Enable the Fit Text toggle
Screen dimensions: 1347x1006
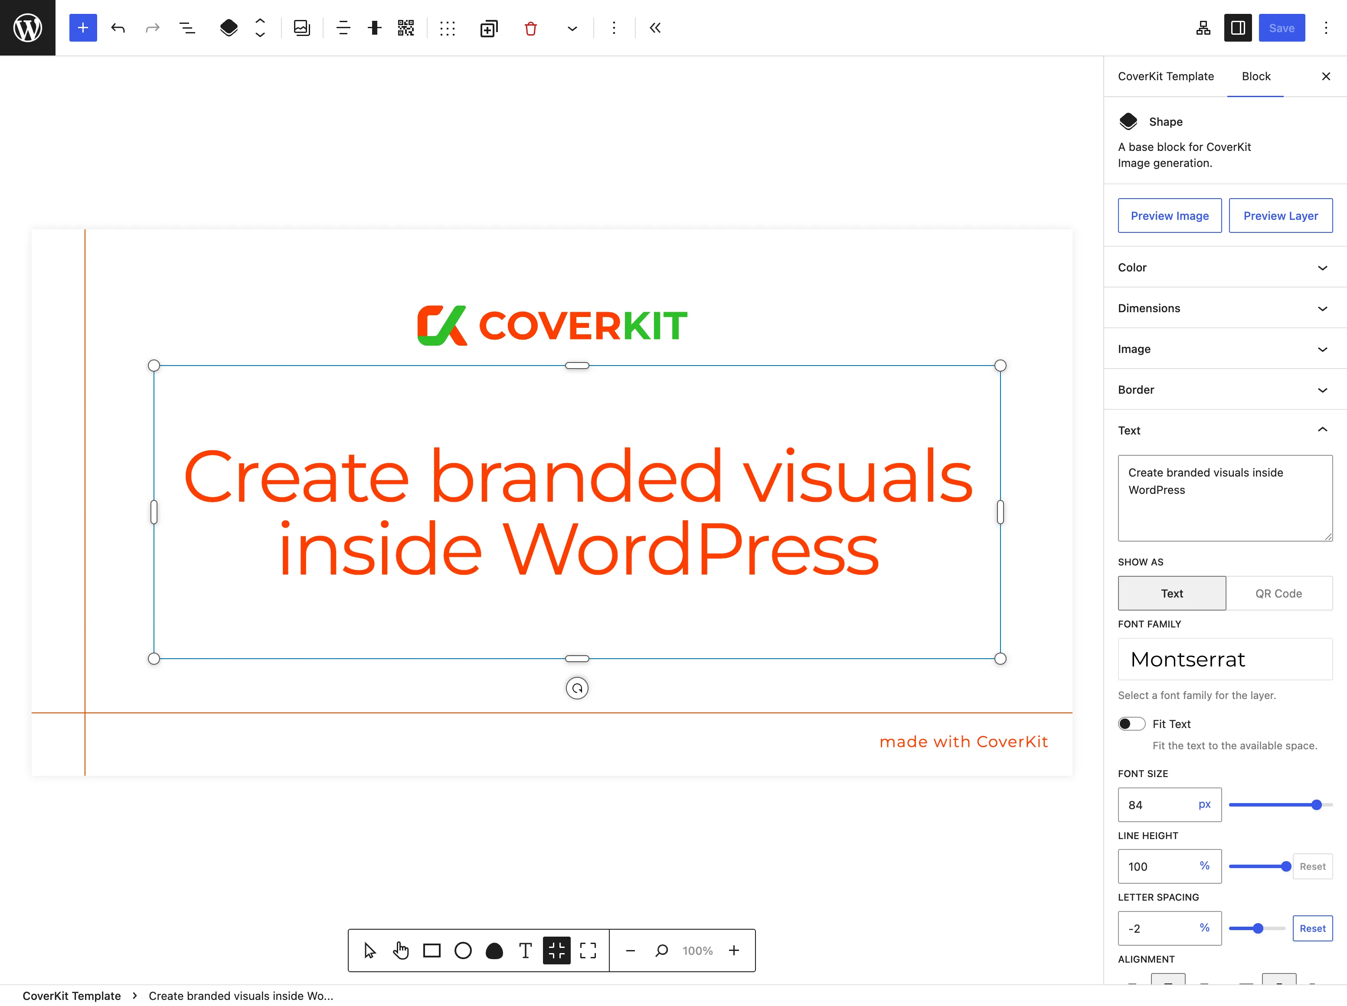point(1131,724)
